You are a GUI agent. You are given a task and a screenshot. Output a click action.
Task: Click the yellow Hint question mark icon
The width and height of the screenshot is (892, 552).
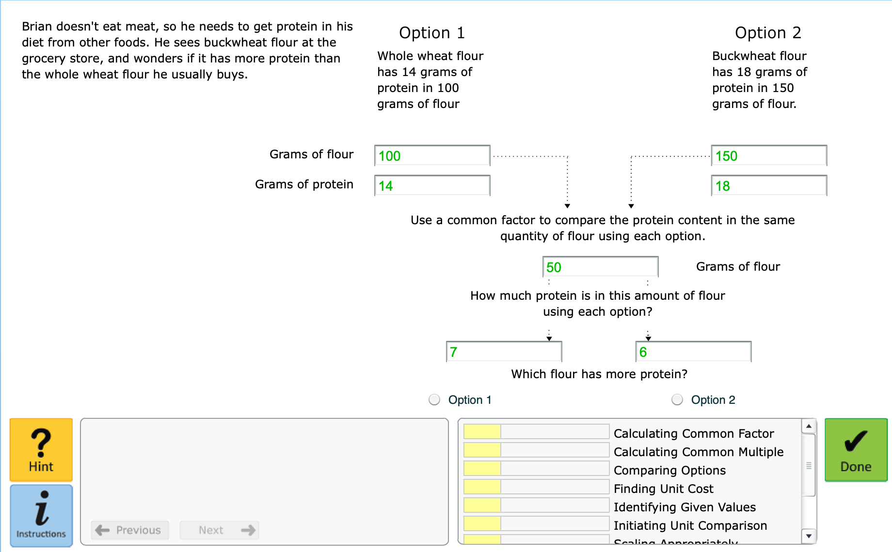41,449
